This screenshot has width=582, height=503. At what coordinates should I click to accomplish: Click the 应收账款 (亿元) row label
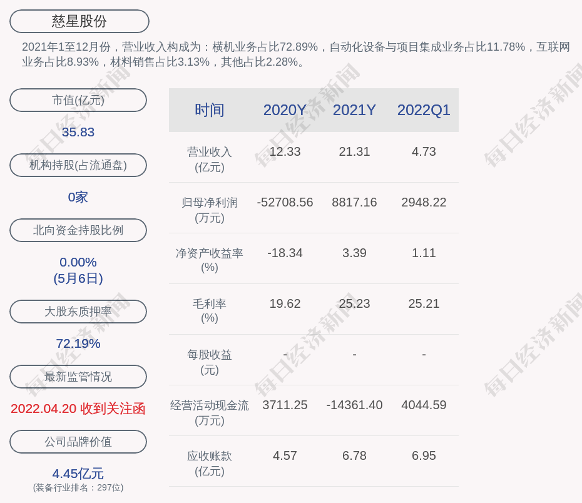click(210, 464)
